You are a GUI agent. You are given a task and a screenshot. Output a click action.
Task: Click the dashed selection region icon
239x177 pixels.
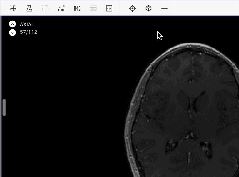pyautogui.click(x=45, y=8)
